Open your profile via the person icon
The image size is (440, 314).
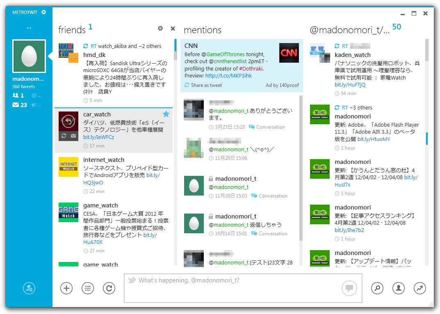click(398, 288)
